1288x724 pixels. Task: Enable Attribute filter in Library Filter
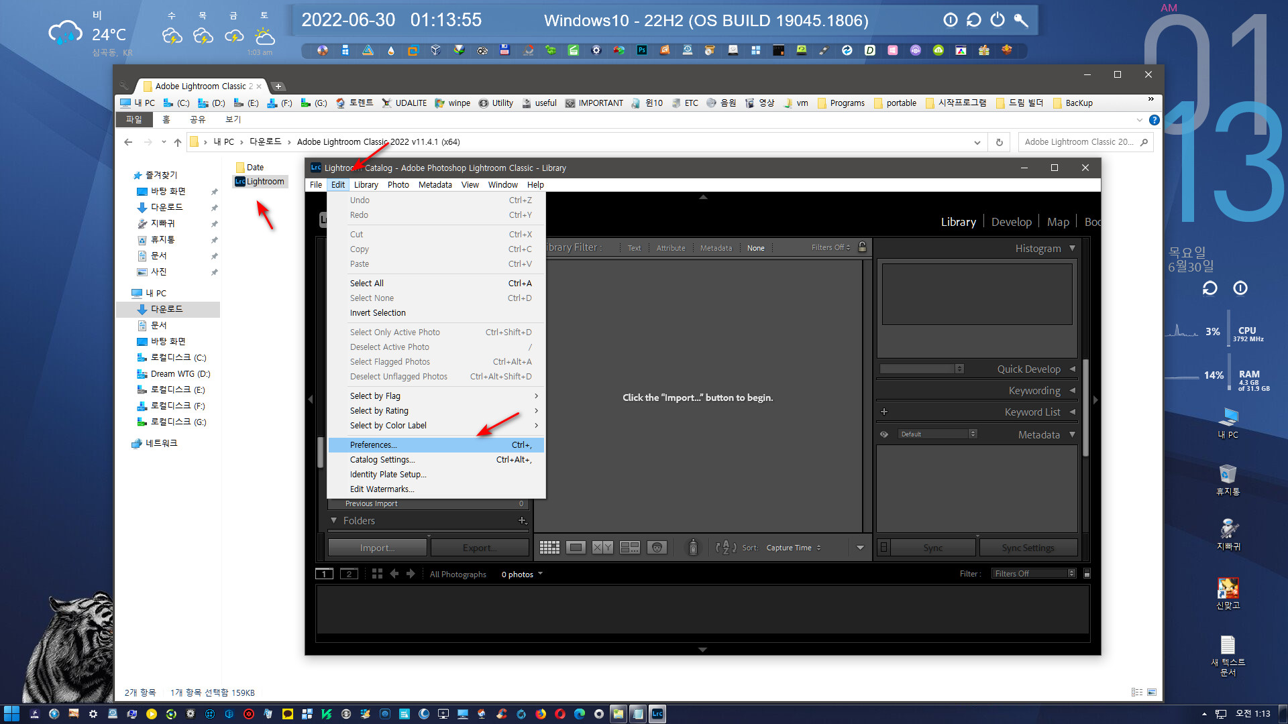point(671,248)
